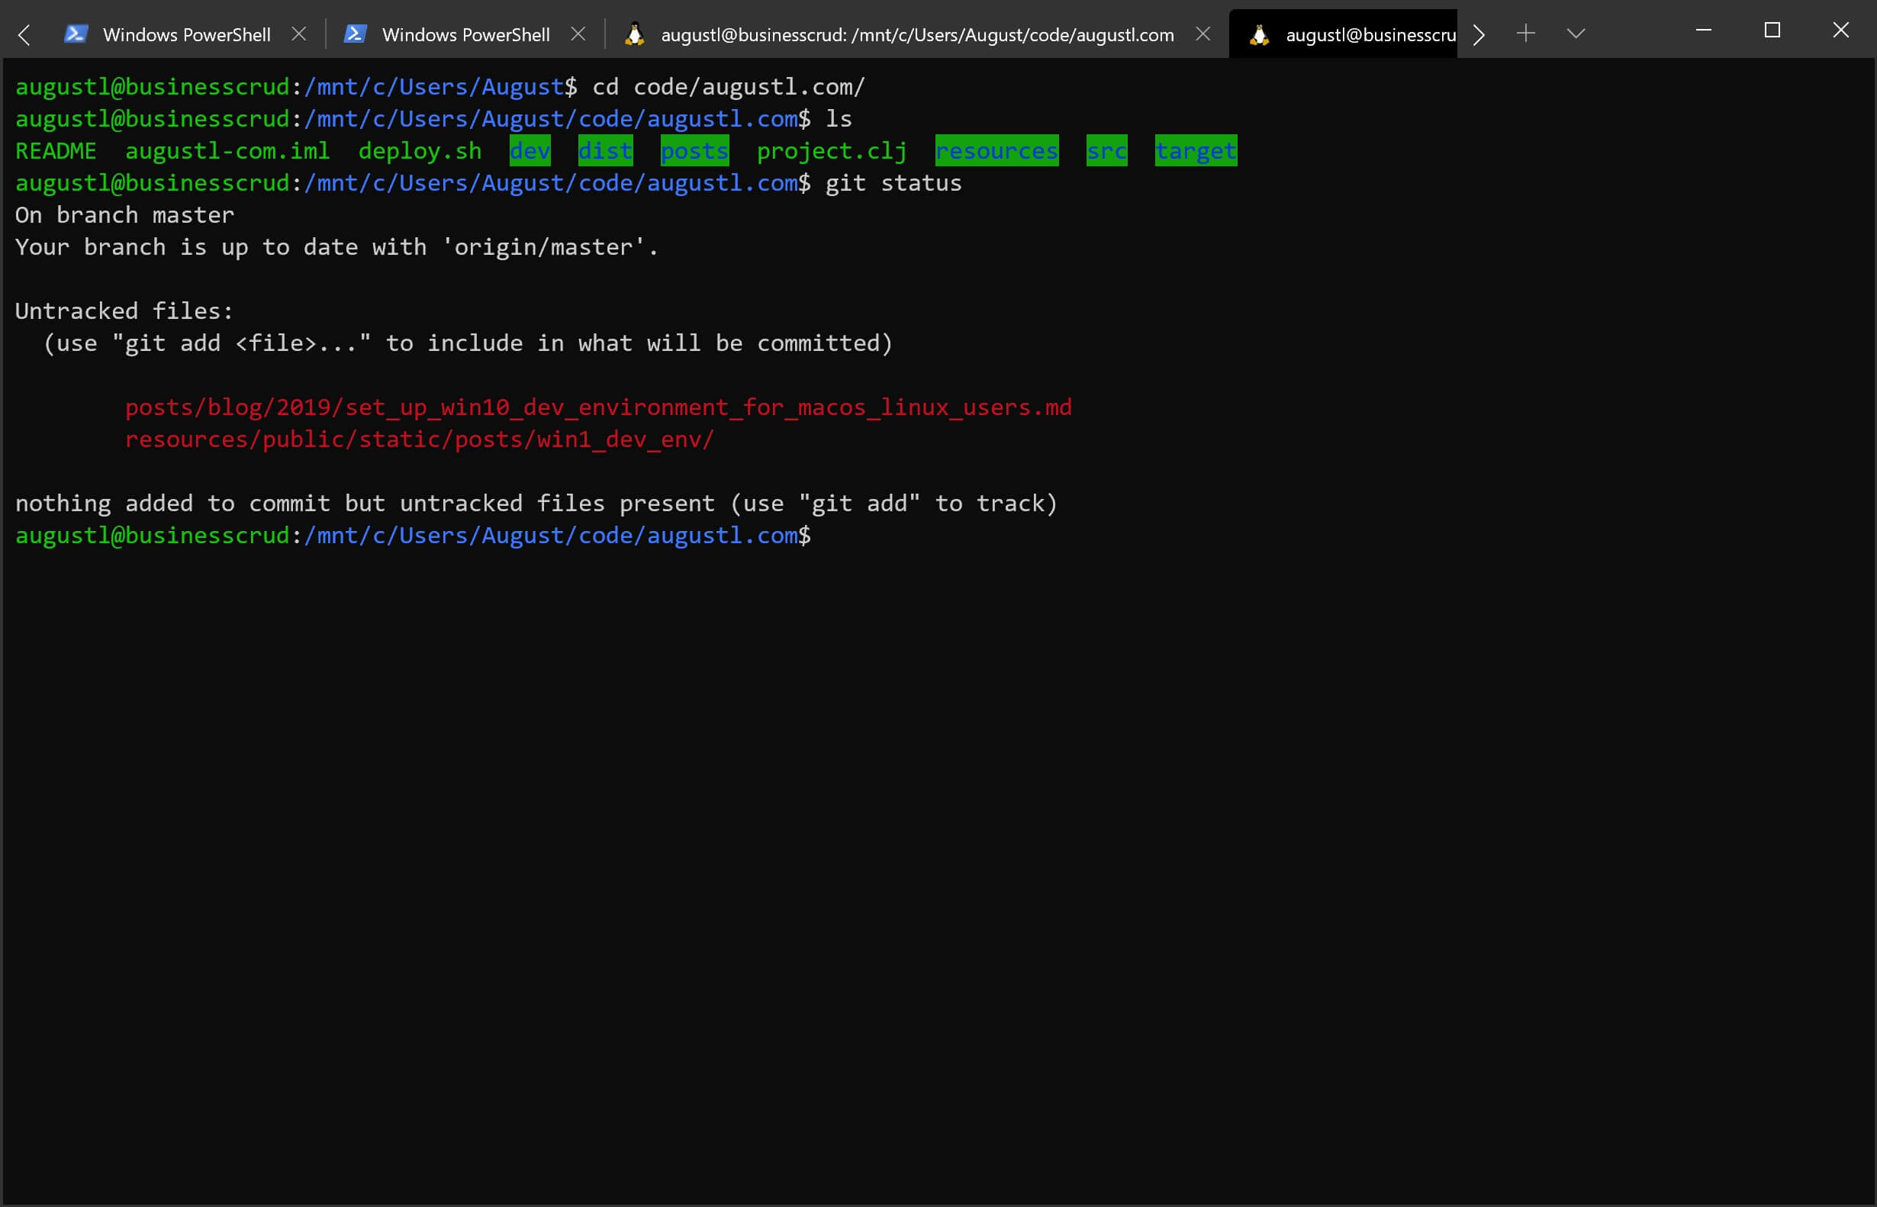Click deploy.sh in ls output
The width and height of the screenshot is (1877, 1207).
click(x=420, y=150)
